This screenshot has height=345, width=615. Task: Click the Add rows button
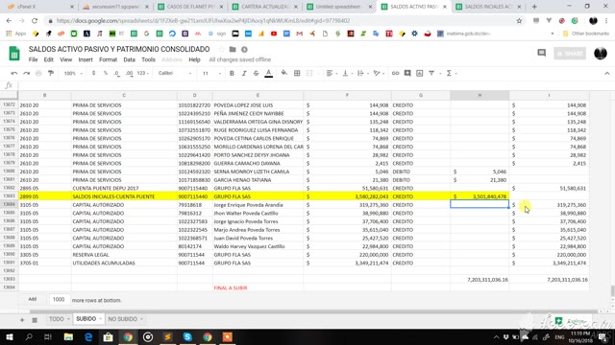click(x=33, y=300)
